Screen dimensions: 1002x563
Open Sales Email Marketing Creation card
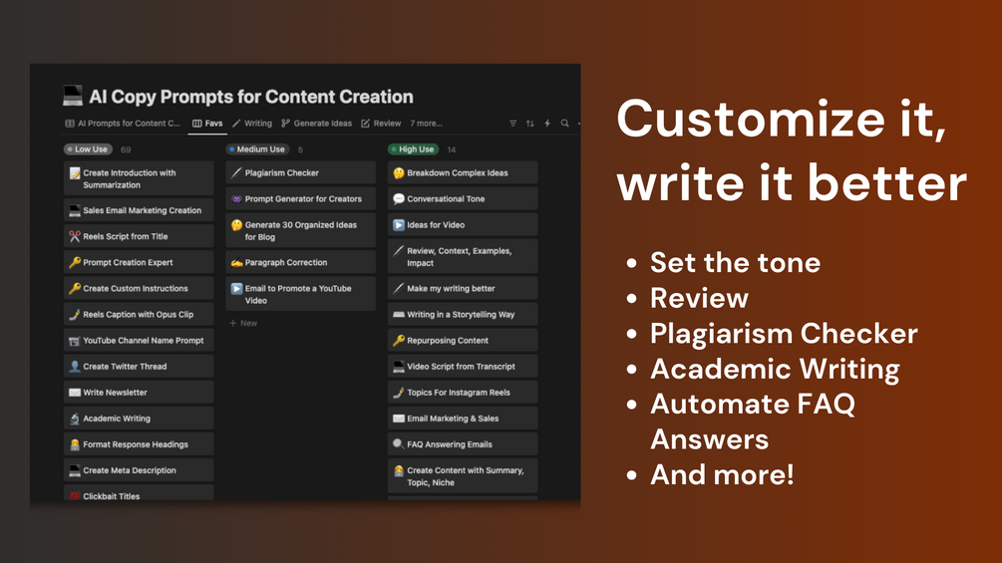(x=139, y=210)
